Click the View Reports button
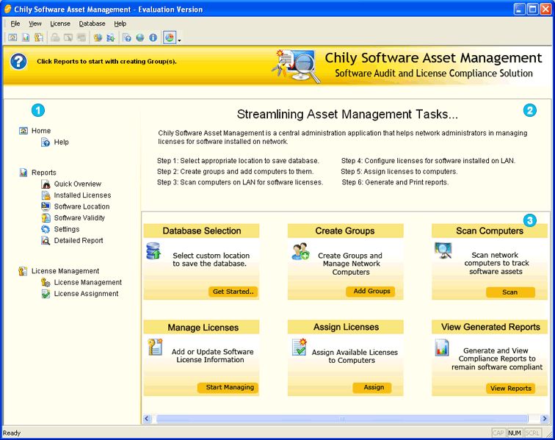 pos(510,389)
